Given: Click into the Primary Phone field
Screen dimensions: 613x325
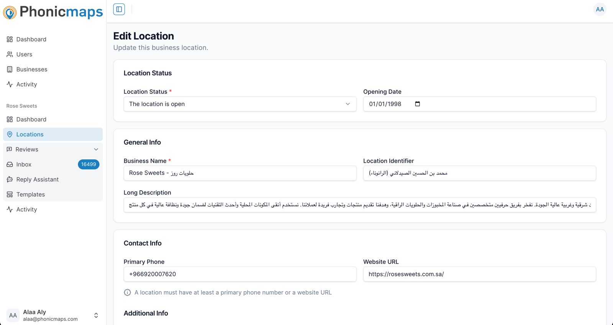Looking at the screenshot, I should [x=240, y=274].
